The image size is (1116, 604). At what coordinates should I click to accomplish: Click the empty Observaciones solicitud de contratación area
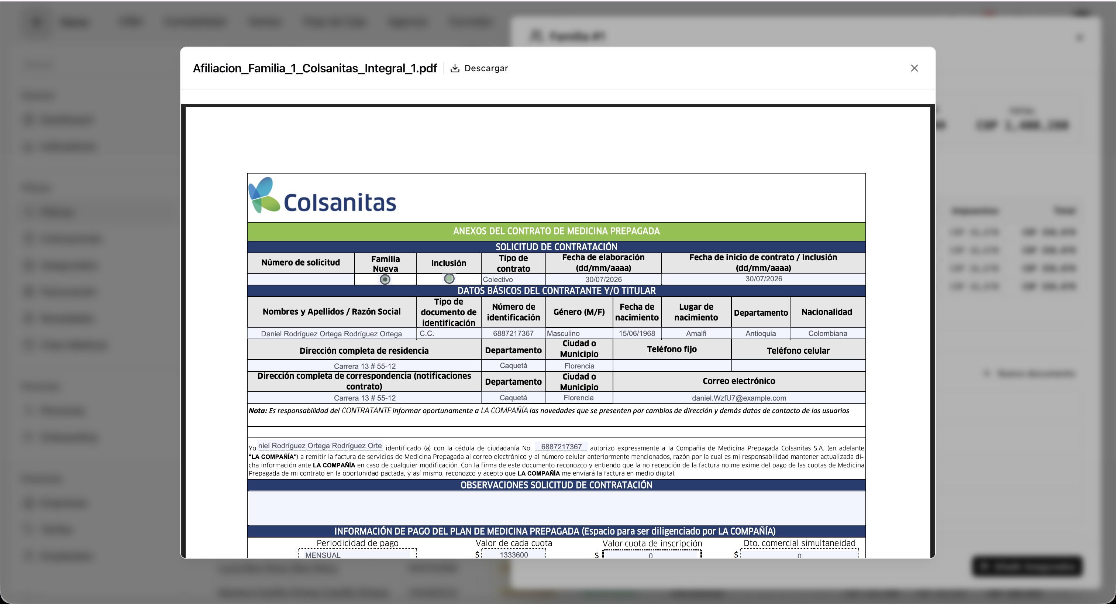pos(556,508)
